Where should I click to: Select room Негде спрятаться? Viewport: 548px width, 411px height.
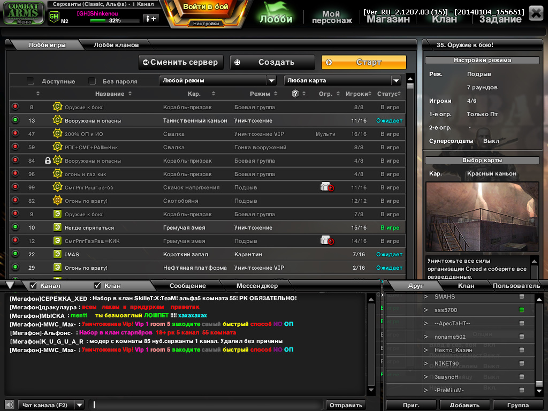(x=207, y=227)
